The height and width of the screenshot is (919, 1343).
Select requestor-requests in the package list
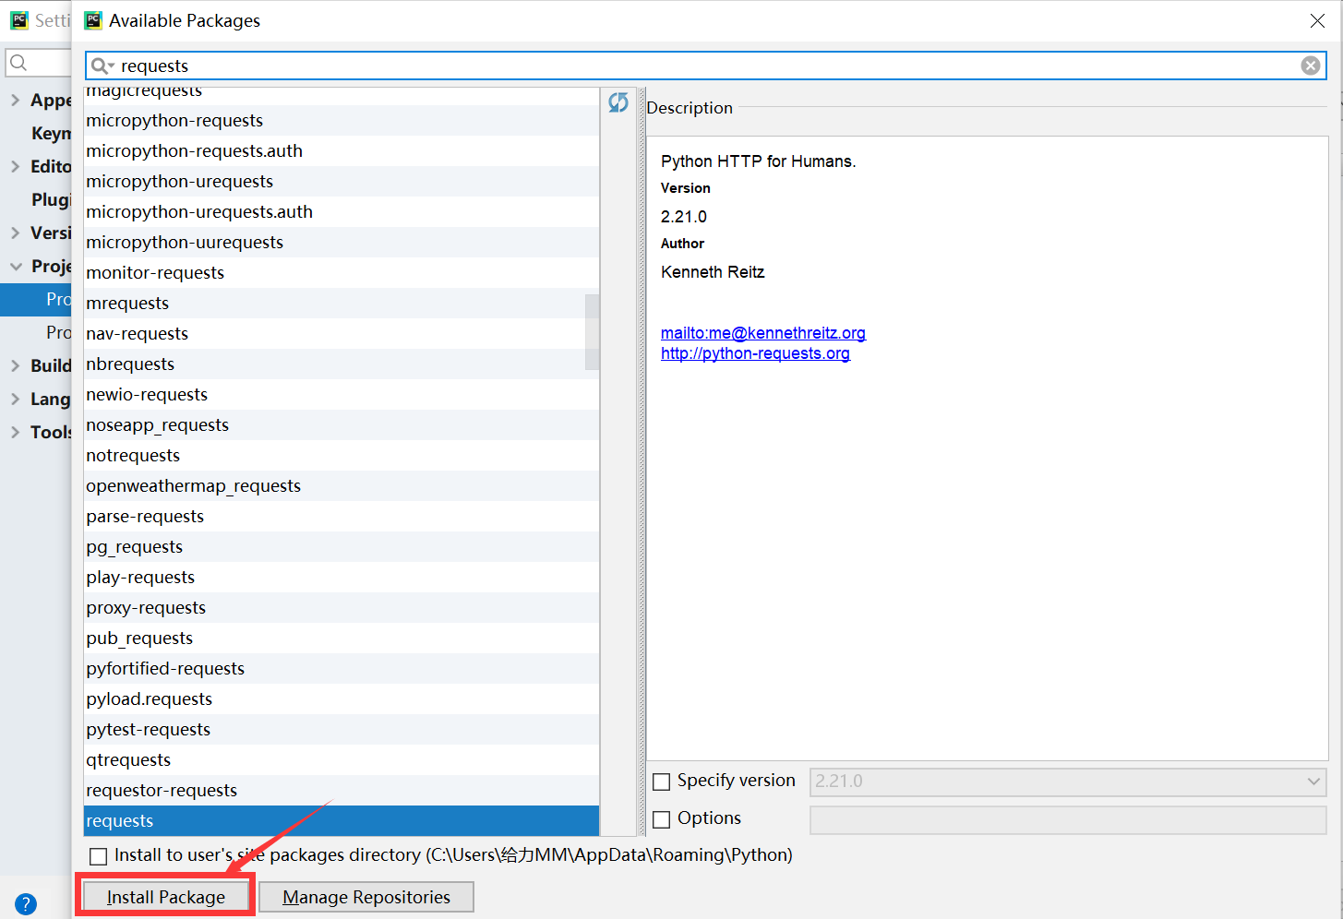click(x=342, y=791)
